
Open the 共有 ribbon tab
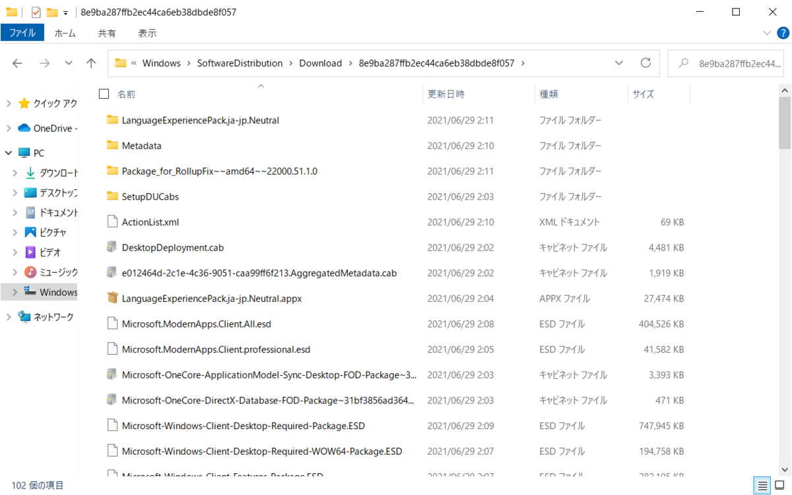107,33
